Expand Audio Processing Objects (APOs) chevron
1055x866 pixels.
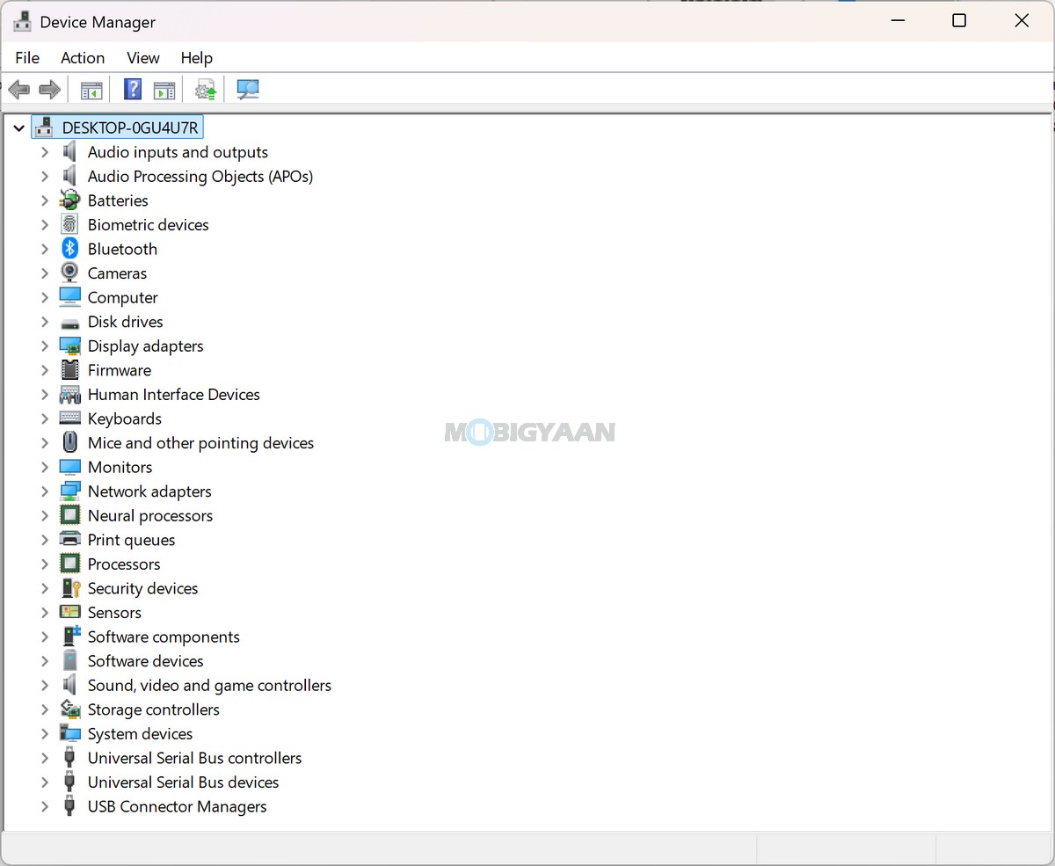point(45,177)
